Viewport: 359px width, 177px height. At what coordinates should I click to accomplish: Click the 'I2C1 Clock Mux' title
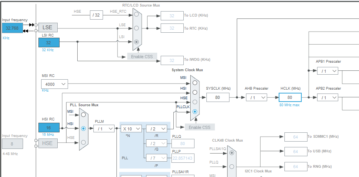click(x=258, y=171)
